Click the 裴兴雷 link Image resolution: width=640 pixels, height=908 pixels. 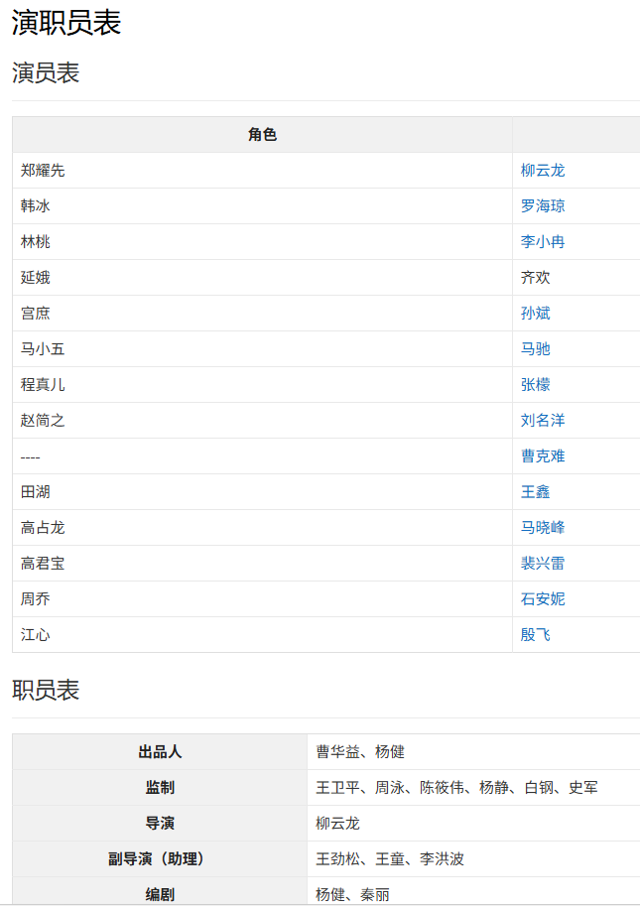coord(543,564)
